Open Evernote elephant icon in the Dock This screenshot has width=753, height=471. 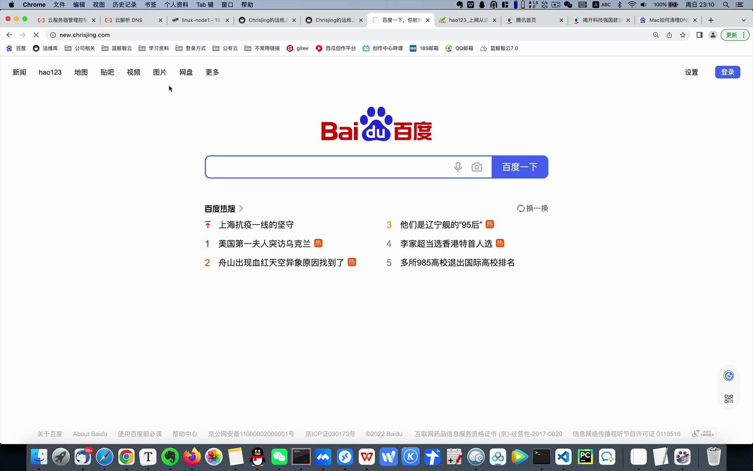(x=170, y=457)
